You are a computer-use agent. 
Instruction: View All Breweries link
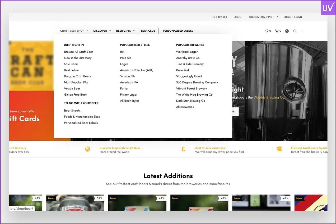click(x=185, y=107)
